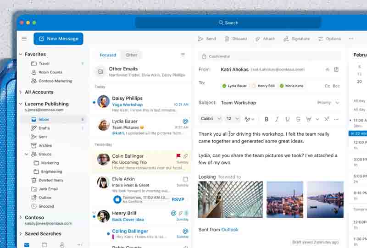Open the Calibri font dropdown
367x248 pixels.
click(x=211, y=119)
